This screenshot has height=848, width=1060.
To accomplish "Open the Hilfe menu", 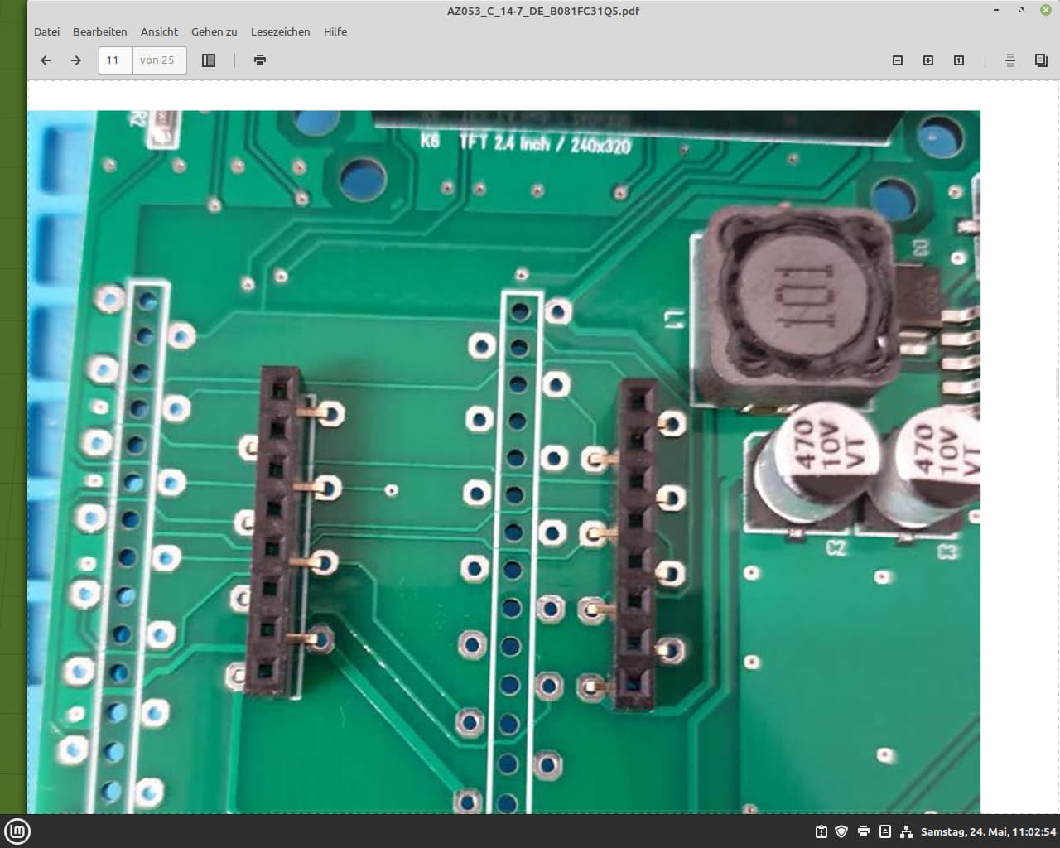I will click(335, 31).
